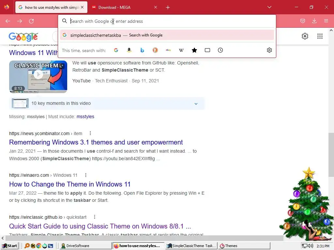This screenshot has height=250, width=334.
Task: Click https://winaero.com breadcrumb text
Action: pos(29,175)
